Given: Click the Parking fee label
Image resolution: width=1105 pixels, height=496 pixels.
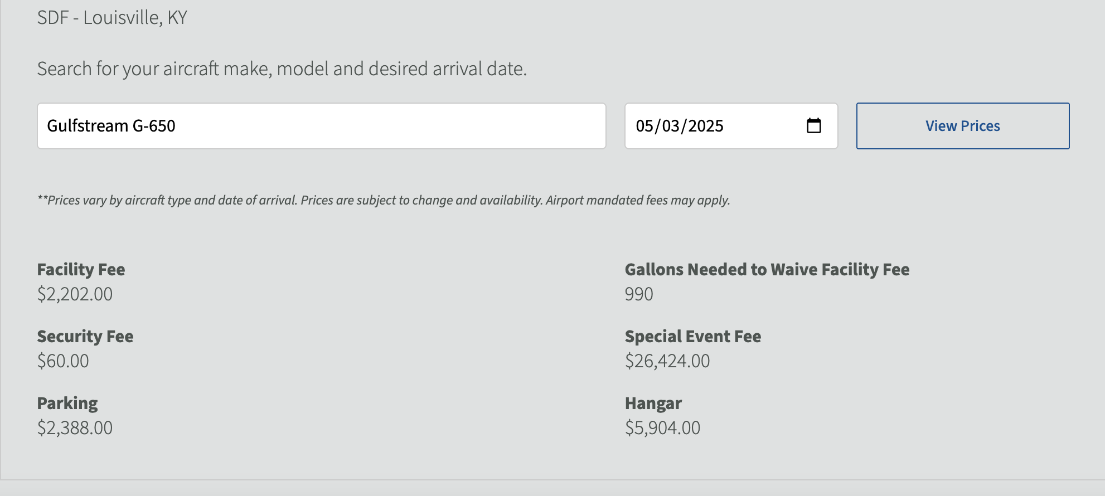Looking at the screenshot, I should [x=66, y=403].
